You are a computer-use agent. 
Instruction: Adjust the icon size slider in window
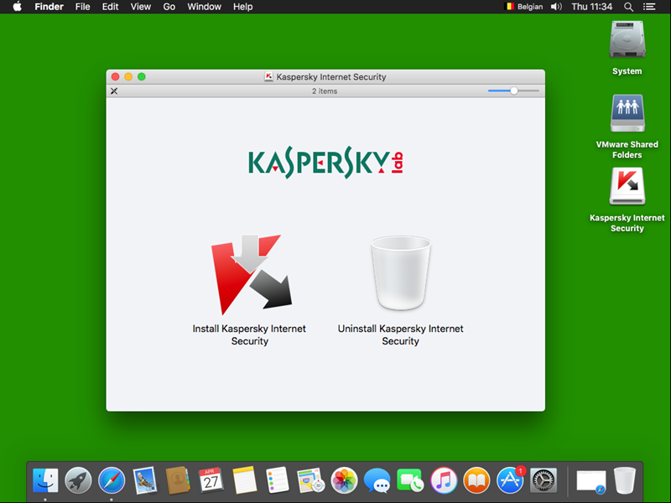pos(513,91)
